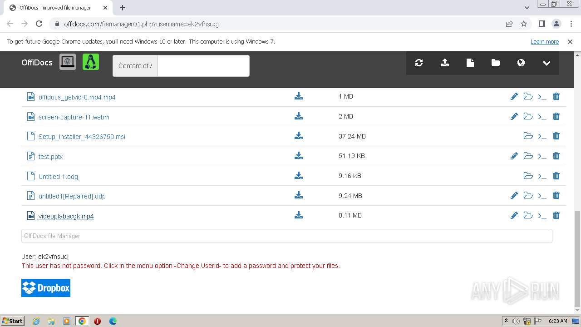The height and width of the screenshot is (327, 581).
Task: Open Microsoft Edge from taskbar
Action: click(113, 321)
